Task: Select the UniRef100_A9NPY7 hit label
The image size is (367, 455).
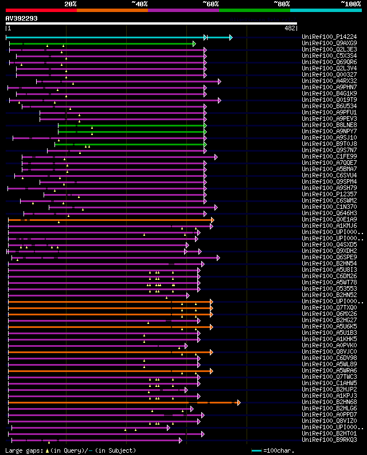Action: point(329,131)
